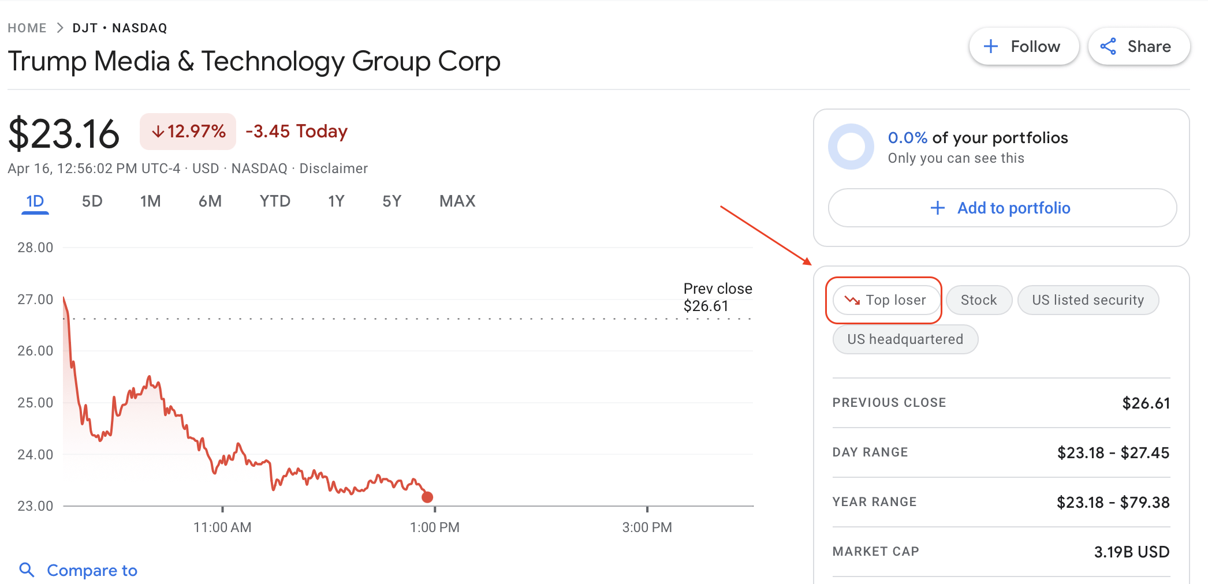Image resolution: width=1208 pixels, height=584 pixels.
Task: Click the 28.00 y-axis label
Action: (35, 248)
